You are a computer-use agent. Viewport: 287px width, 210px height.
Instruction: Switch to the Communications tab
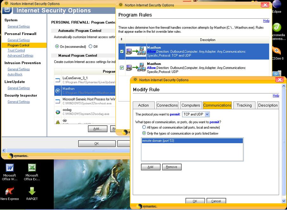[x=217, y=105]
